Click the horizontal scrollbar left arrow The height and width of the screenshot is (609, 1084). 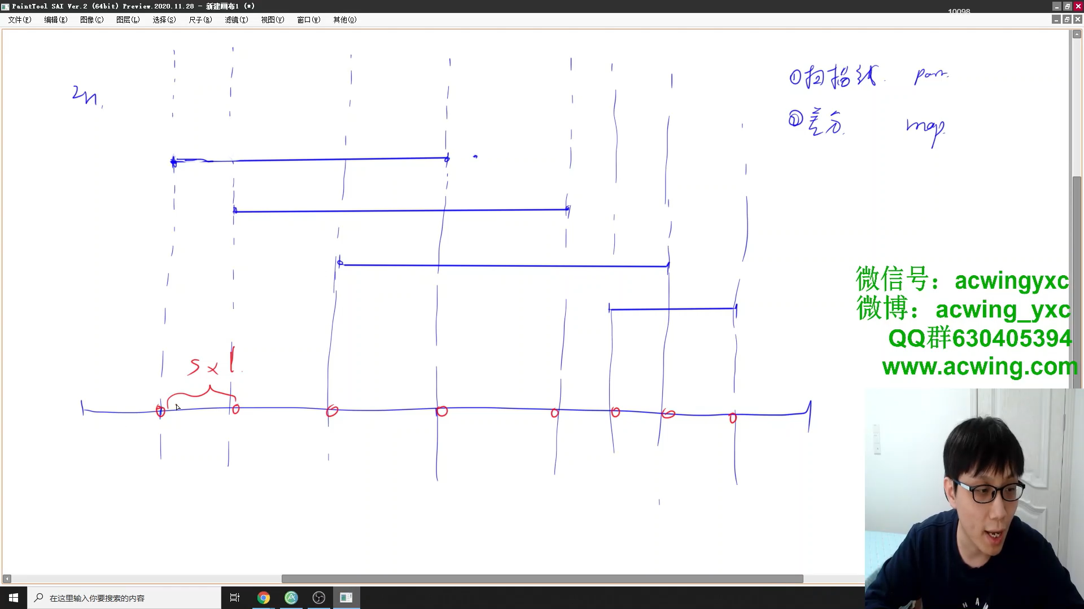tap(7, 579)
